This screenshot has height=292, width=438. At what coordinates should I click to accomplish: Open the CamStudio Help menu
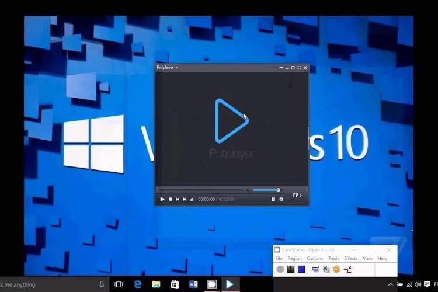382,259
